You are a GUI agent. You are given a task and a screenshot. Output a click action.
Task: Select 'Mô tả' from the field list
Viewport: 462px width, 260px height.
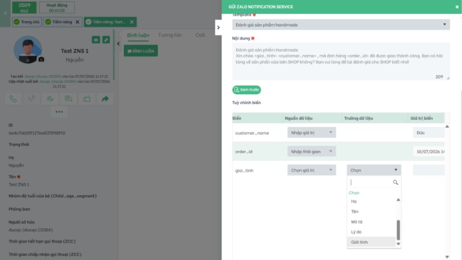(372, 222)
